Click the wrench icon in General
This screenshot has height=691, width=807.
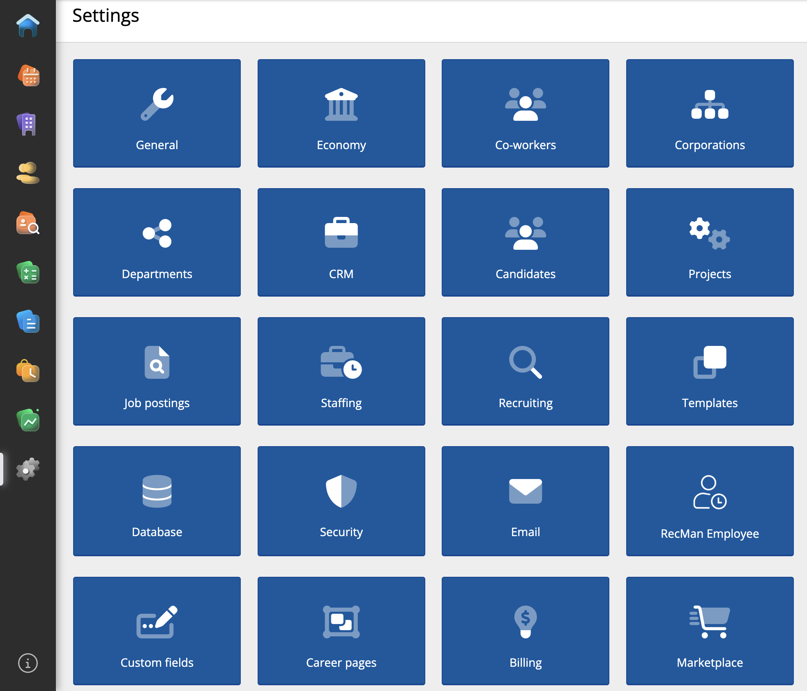(x=157, y=104)
